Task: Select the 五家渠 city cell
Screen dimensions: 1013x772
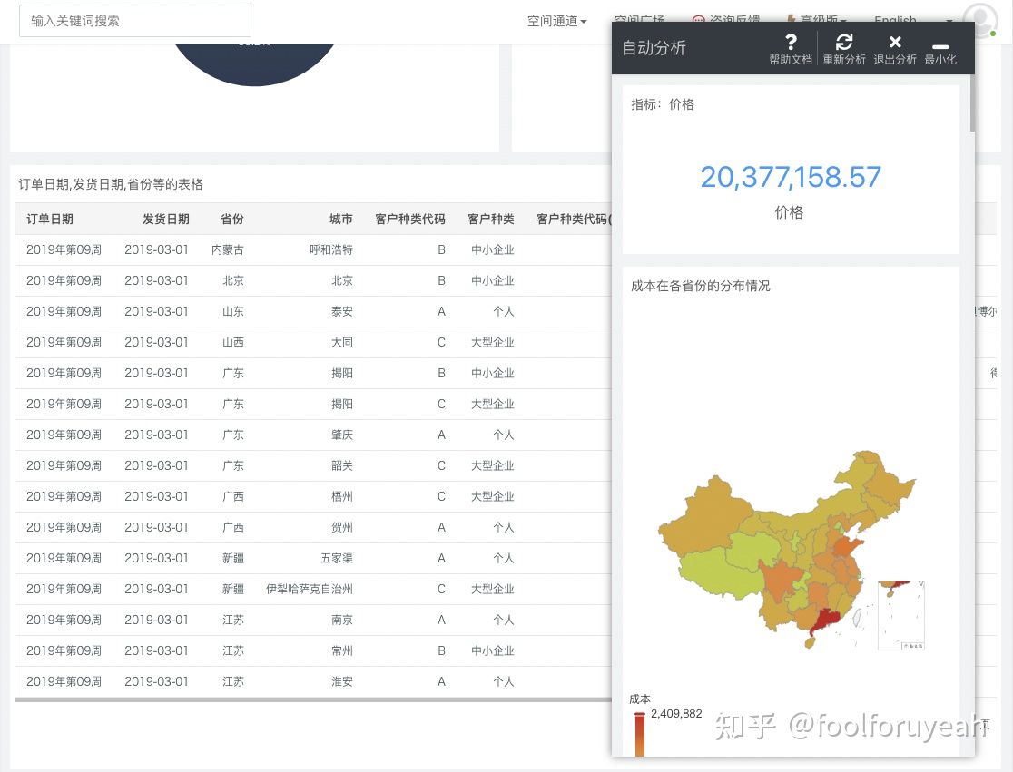Action: click(337, 558)
